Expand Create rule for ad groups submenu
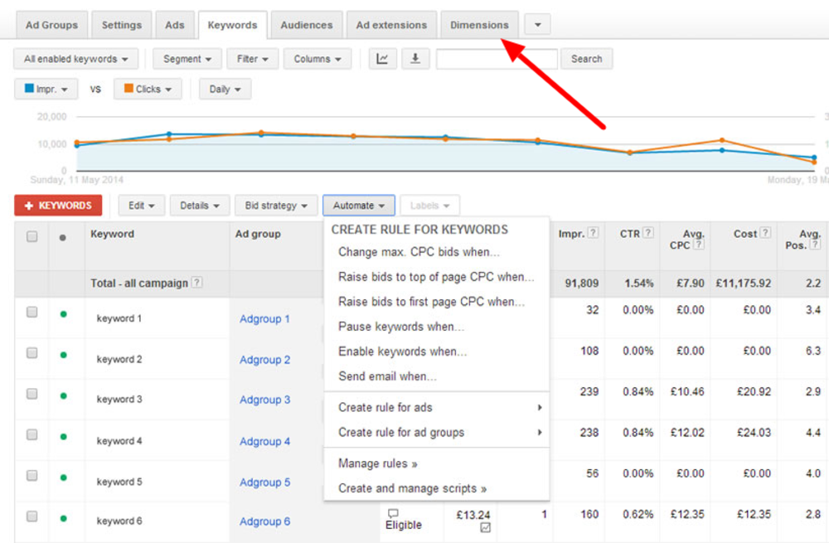The image size is (829, 543). click(436, 432)
